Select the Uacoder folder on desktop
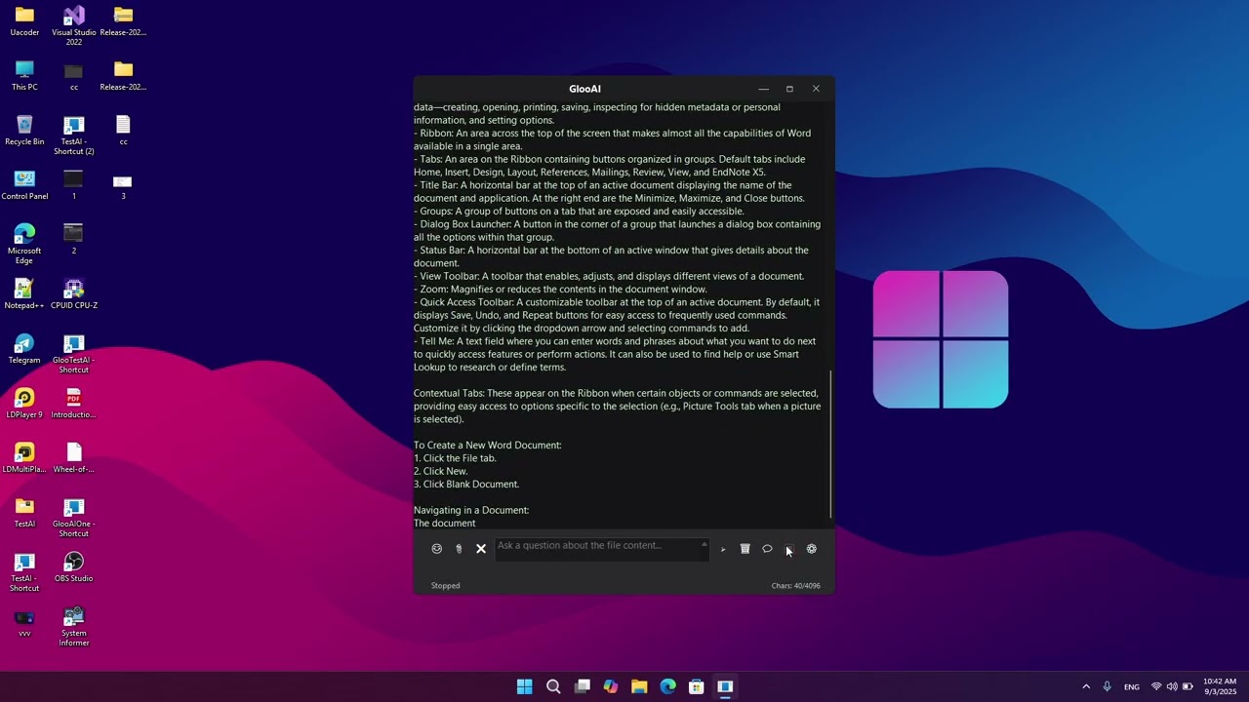Viewport: 1249px width, 702px height. [24, 21]
